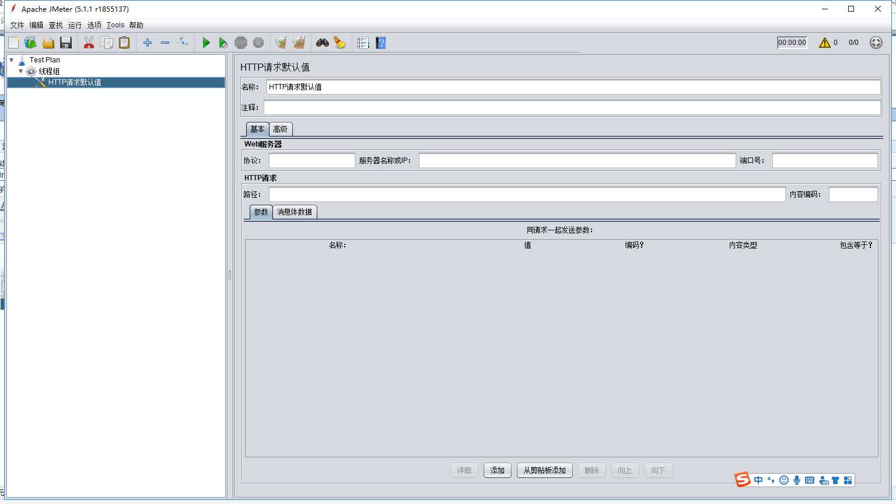Click the 内容编码 field
This screenshot has height=504, width=896.
pos(853,194)
